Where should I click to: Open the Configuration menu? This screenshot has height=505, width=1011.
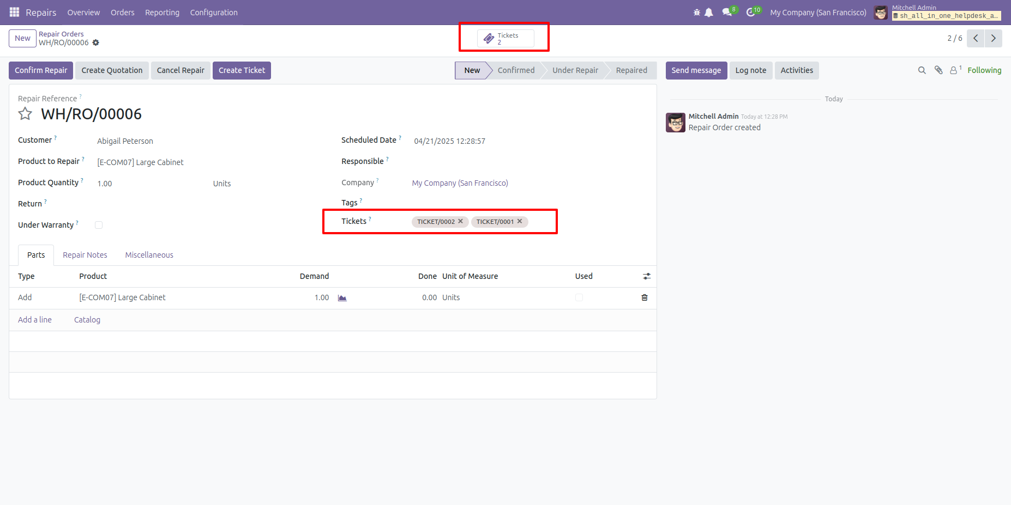[214, 12]
